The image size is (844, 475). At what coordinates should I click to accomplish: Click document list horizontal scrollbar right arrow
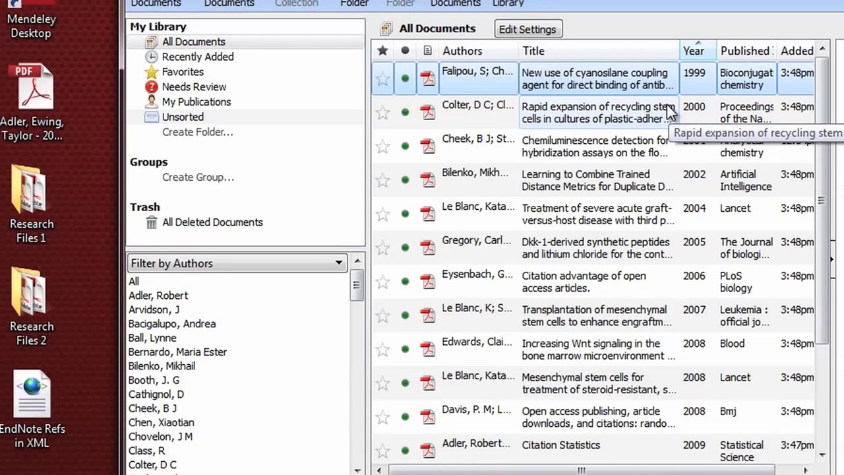(805, 470)
